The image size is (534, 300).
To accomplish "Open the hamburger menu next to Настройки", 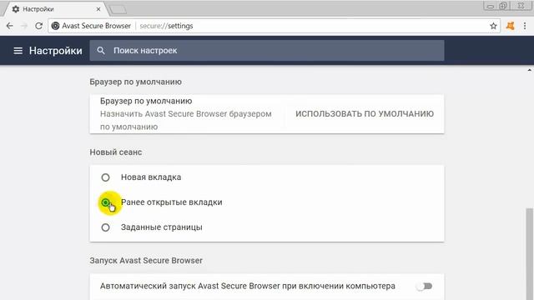I will (18, 51).
